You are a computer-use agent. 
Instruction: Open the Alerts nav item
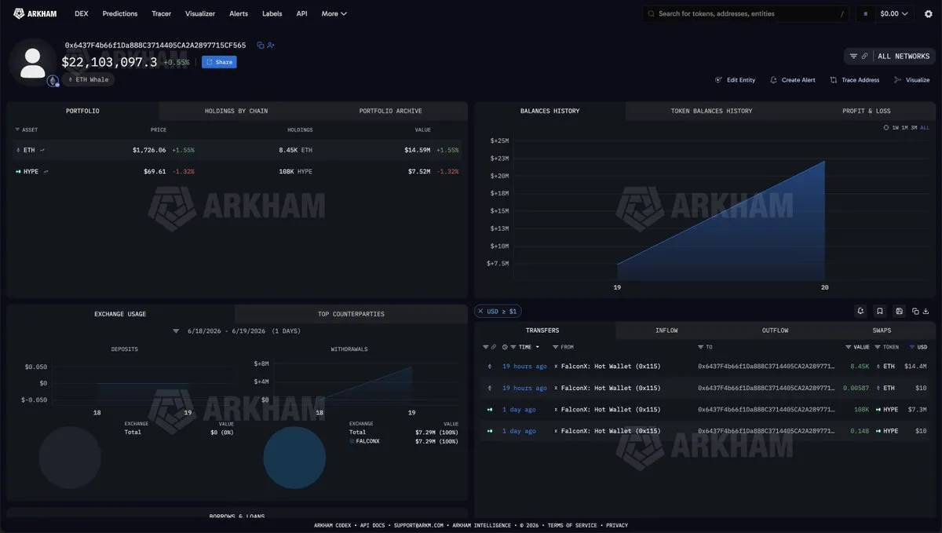click(x=239, y=13)
